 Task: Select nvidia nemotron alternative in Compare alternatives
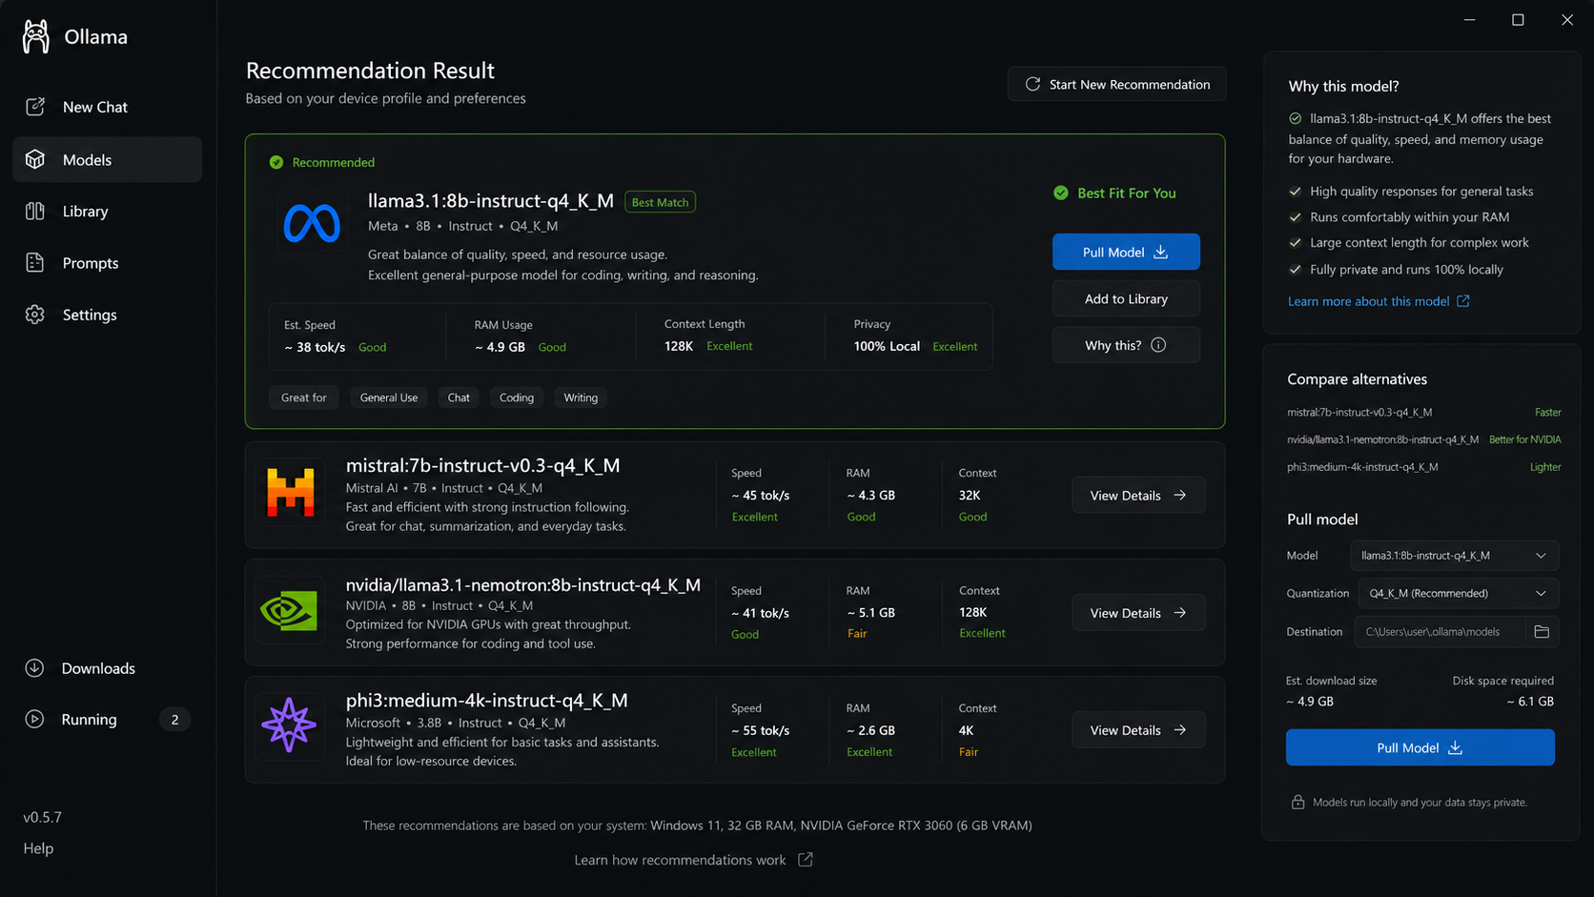(x=1424, y=439)
